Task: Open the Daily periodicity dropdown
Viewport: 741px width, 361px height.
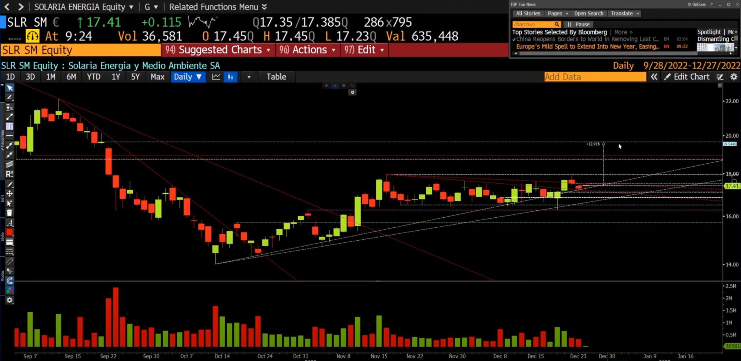Action: 188,77
